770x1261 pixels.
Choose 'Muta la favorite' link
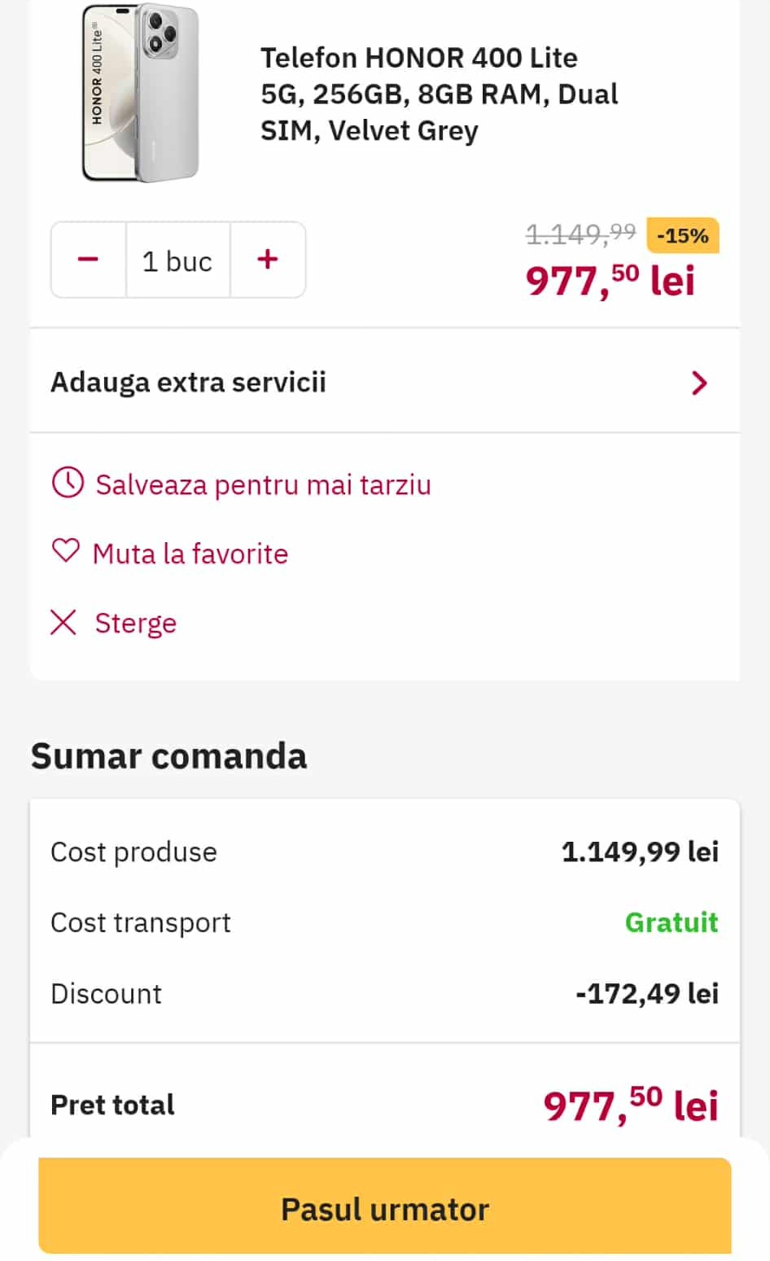click(x=190, y=554)
